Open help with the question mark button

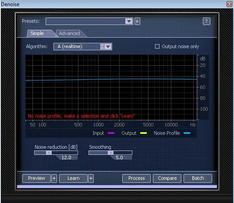click(206, 21)
